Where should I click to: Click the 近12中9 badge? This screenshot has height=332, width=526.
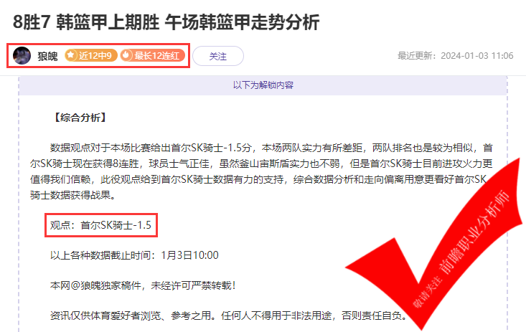click(91, 55)
